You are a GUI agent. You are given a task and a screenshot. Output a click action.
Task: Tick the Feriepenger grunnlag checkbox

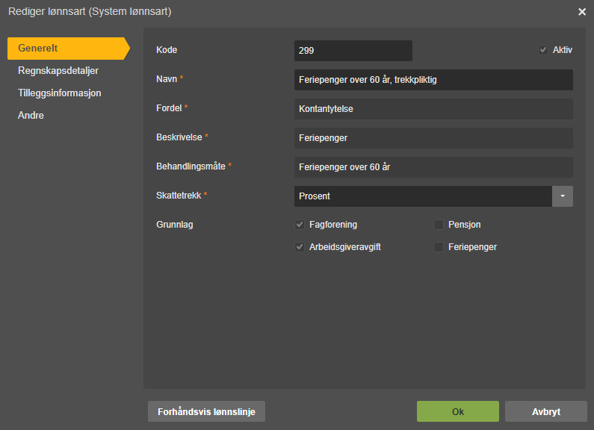[x=439, y=247]
